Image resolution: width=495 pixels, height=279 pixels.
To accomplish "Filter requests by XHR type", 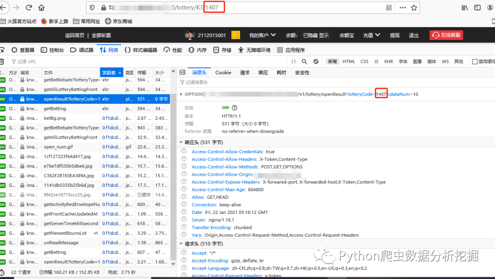I will pos(388,61).
